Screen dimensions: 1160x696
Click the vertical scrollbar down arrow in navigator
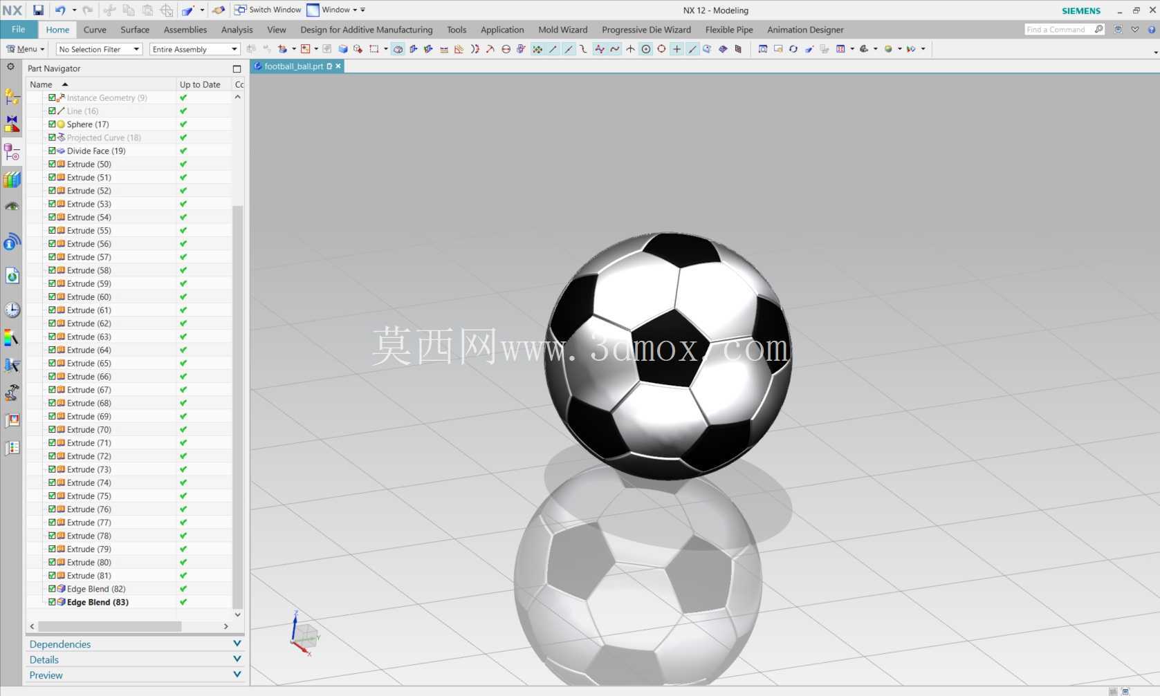point(238,614)
